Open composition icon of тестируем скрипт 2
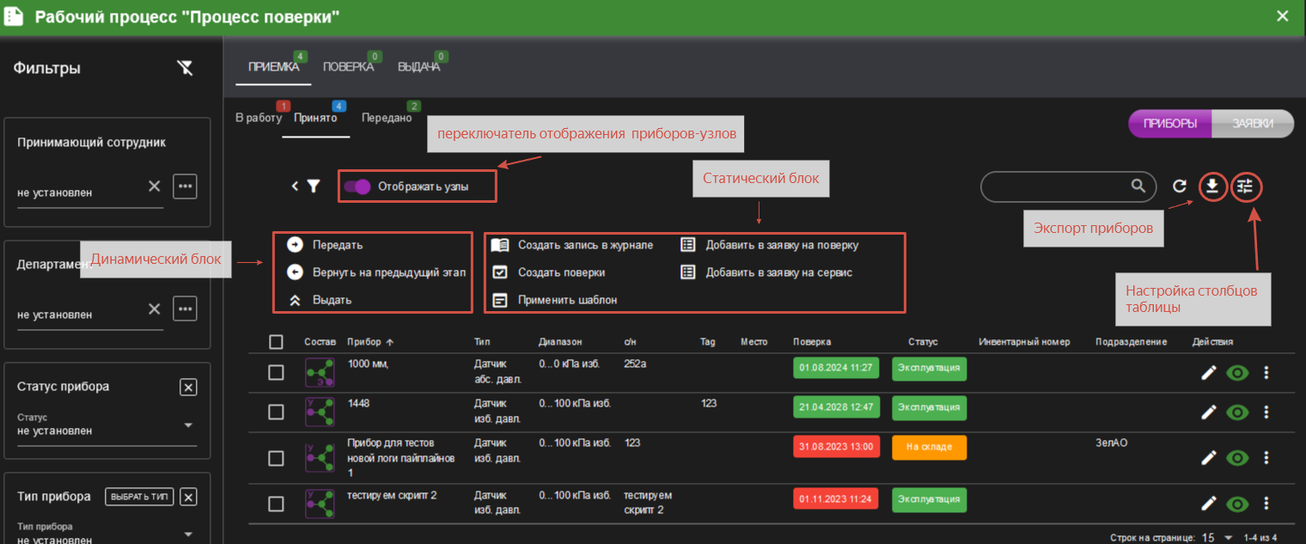1306x544 pixels. (320, 504)
